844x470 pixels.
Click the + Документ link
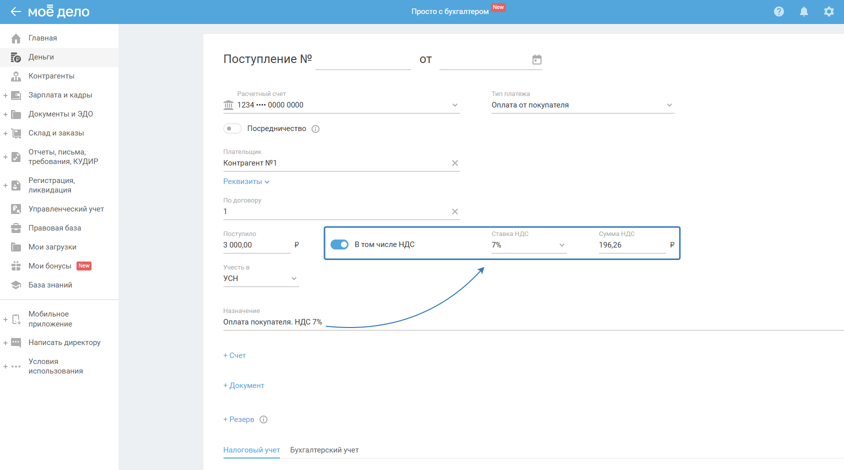pyautogui.click(x=243, y=385)
